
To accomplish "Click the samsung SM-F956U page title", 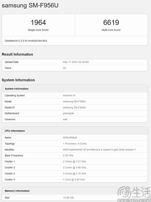I will (30, 5).
